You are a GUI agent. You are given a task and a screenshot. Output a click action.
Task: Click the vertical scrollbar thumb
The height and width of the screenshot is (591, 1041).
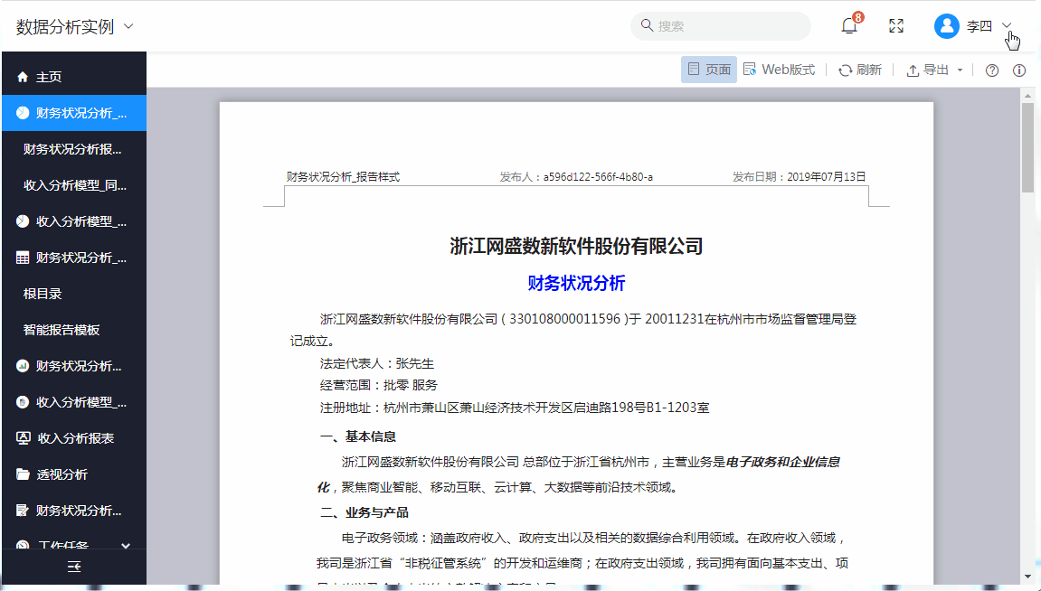point(1027,146)
